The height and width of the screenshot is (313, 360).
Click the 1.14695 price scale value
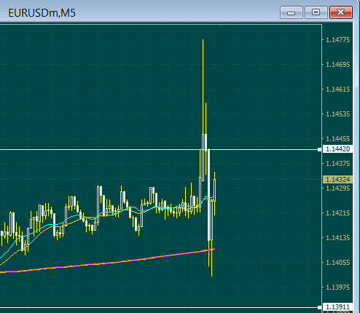[338, 65]
